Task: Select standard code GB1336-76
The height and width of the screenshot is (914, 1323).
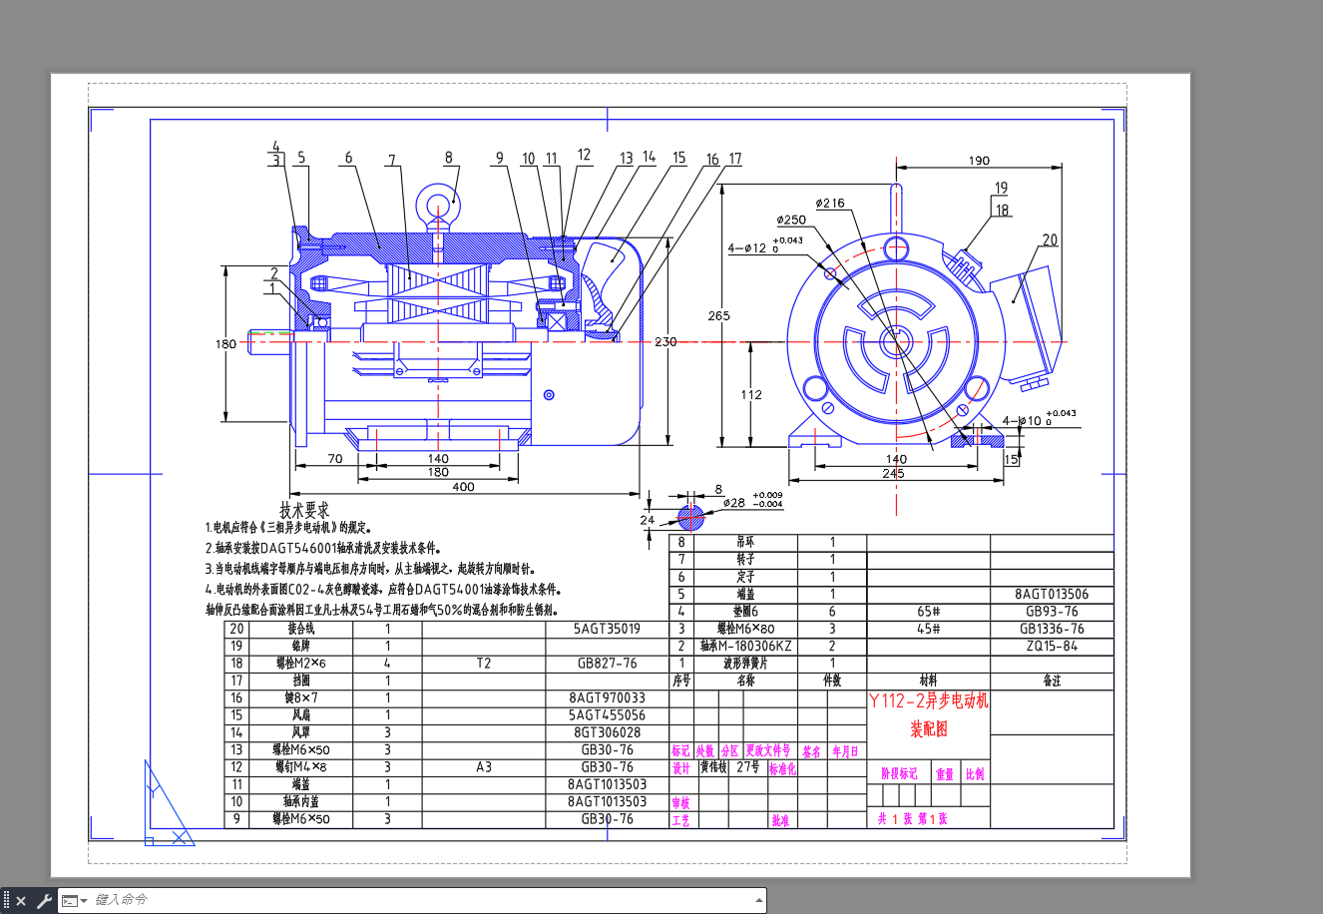Action: coord(1052,629)
